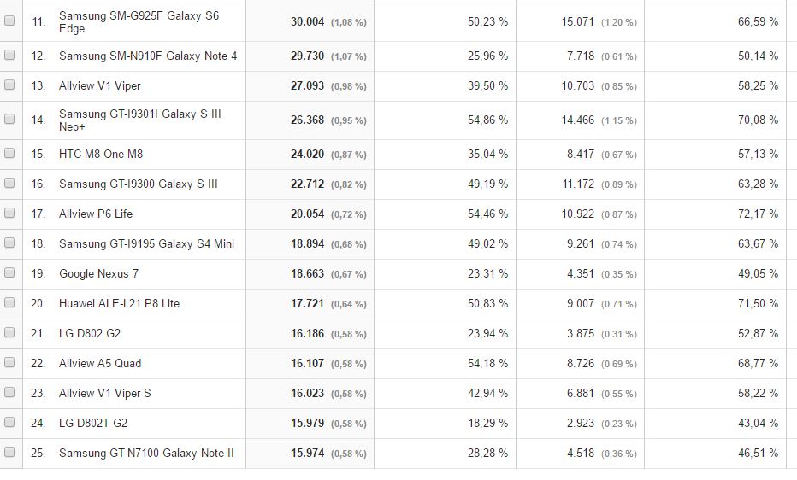Click the 23,31 % value for Google Nexus 7
The image size is (797, 480).
487,273
